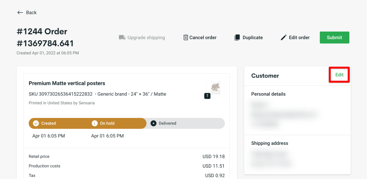Click the Upgrade shipping truck icon

tap(122, 38)
